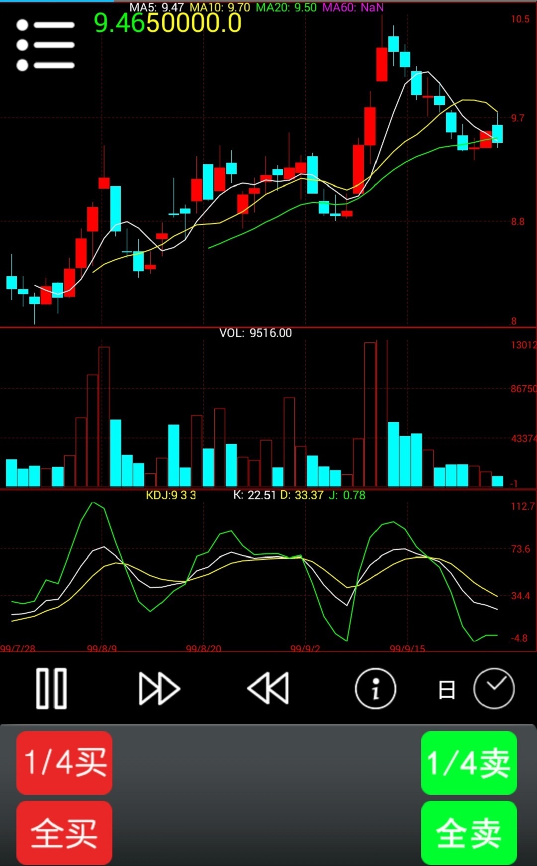Tap the 99/8/9 date axis label
Viewport: 537px width, 866px height.
tap(102, 648)
